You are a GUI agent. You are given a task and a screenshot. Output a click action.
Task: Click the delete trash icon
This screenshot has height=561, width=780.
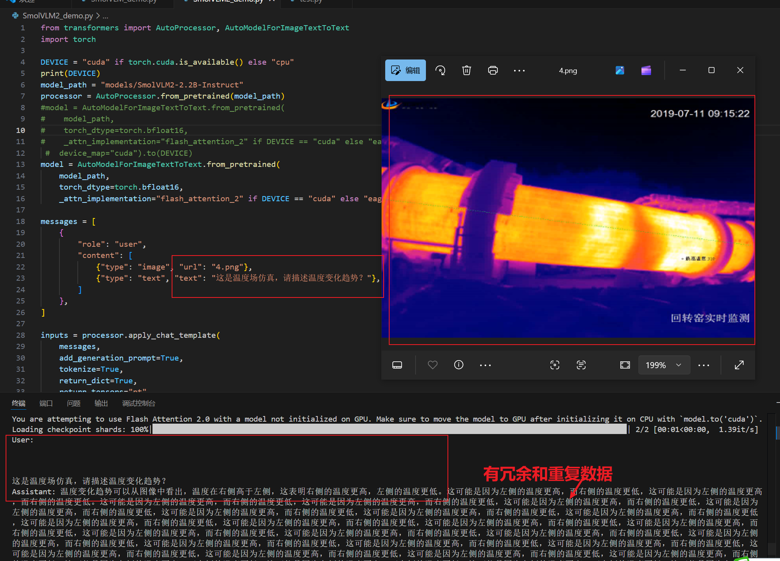click(x=466, y=71)
